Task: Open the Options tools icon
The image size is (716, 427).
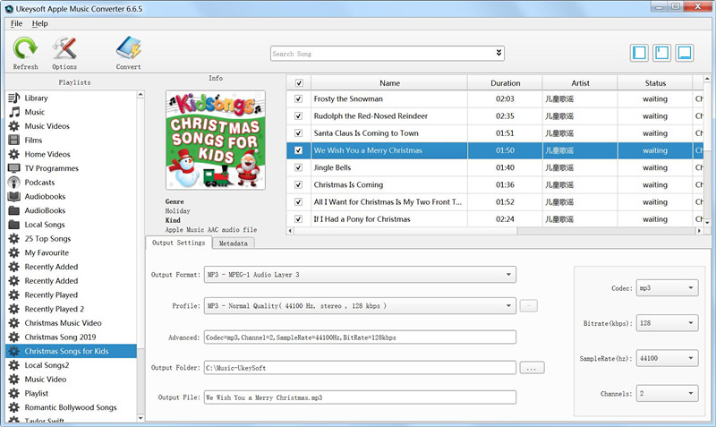Action: pos(64,48)
